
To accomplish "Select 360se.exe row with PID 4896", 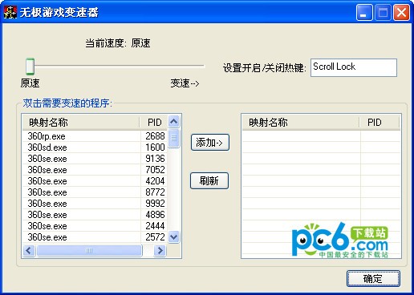I will 95,215.
